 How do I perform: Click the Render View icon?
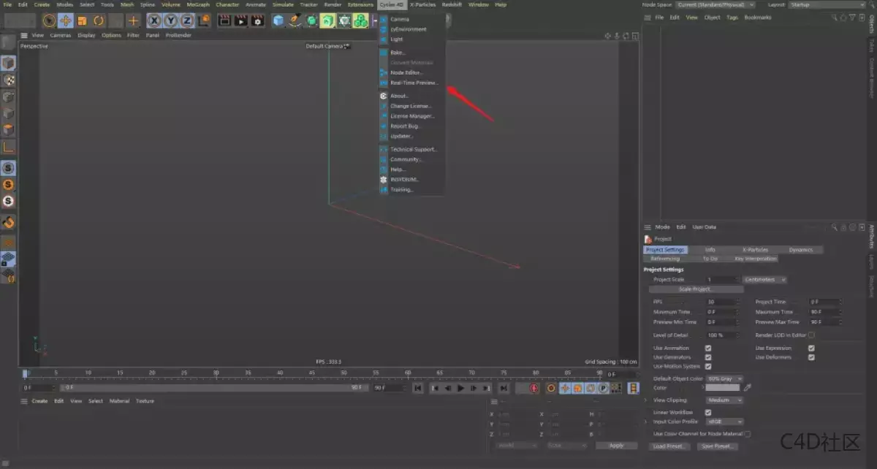click(x=224, y=20)
